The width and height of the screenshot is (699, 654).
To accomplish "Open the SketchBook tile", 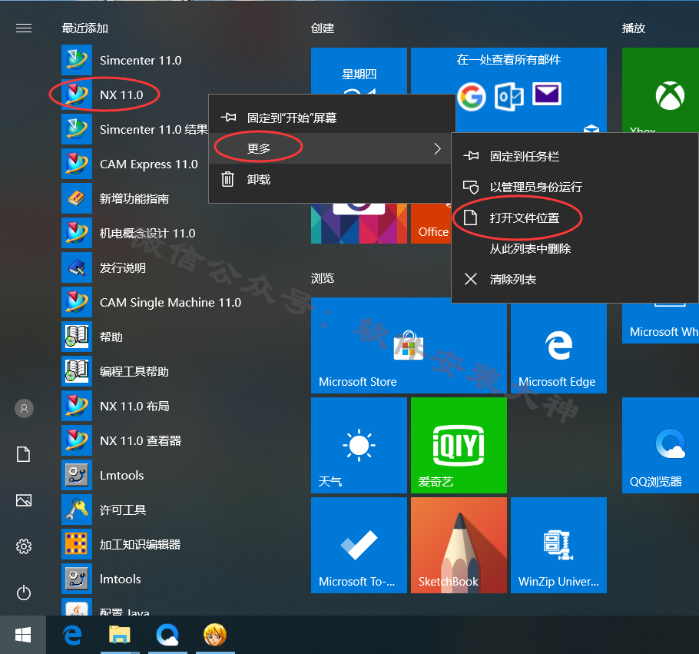I will click(459, 545).
